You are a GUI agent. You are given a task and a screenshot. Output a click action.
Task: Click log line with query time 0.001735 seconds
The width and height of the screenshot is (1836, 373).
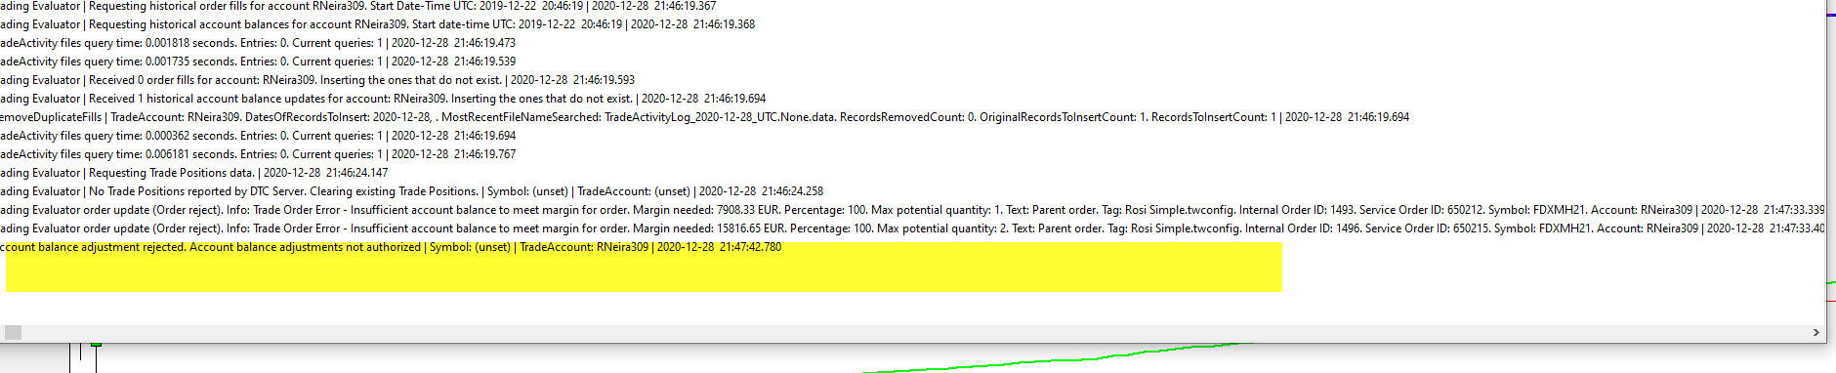coord(258,62)
